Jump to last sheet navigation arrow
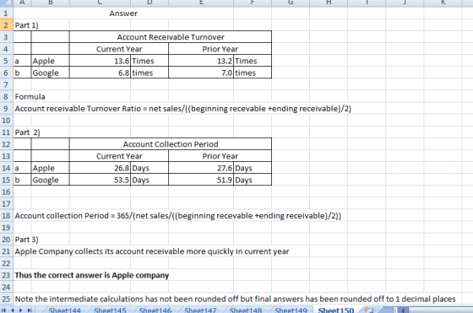This screenshot has height=313, width=473. [x=30, y=310]
